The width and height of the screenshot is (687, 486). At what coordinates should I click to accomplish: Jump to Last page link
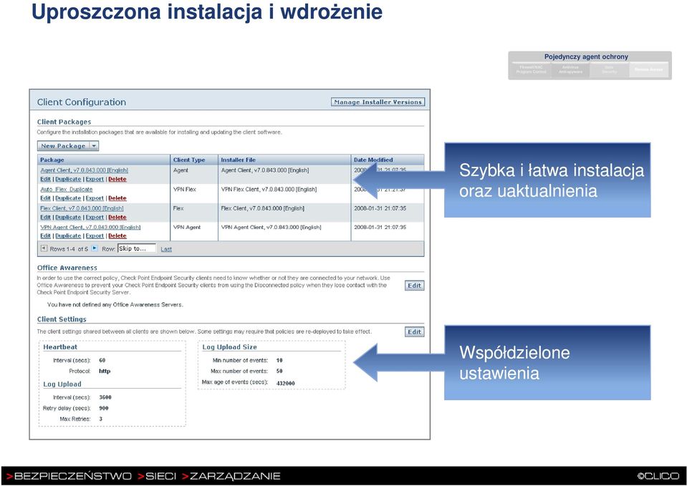click(x=166, y=249)
